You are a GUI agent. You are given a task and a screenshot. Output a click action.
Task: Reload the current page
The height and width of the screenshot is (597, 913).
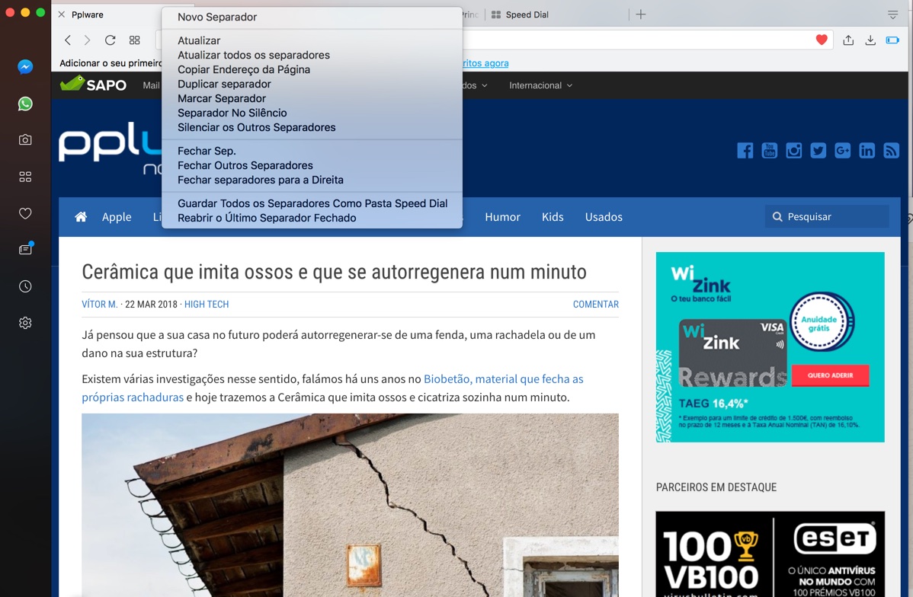[x=110, y=40]
